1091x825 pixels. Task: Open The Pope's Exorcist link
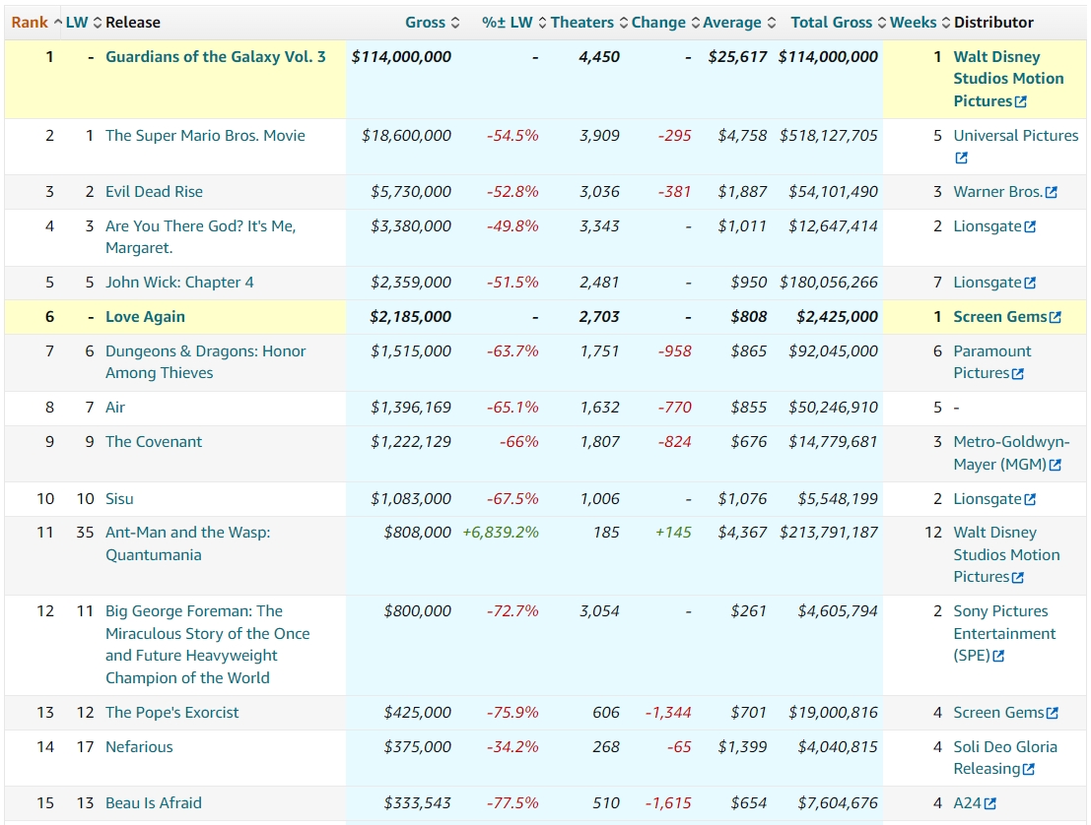pyautogui.click(x=171, y=713)
